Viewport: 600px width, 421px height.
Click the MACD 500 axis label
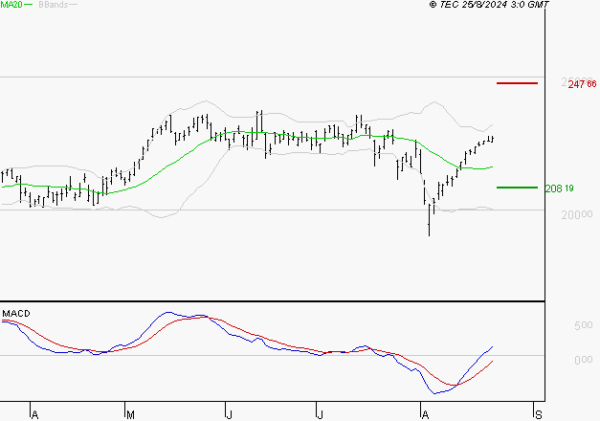[583, 325]
